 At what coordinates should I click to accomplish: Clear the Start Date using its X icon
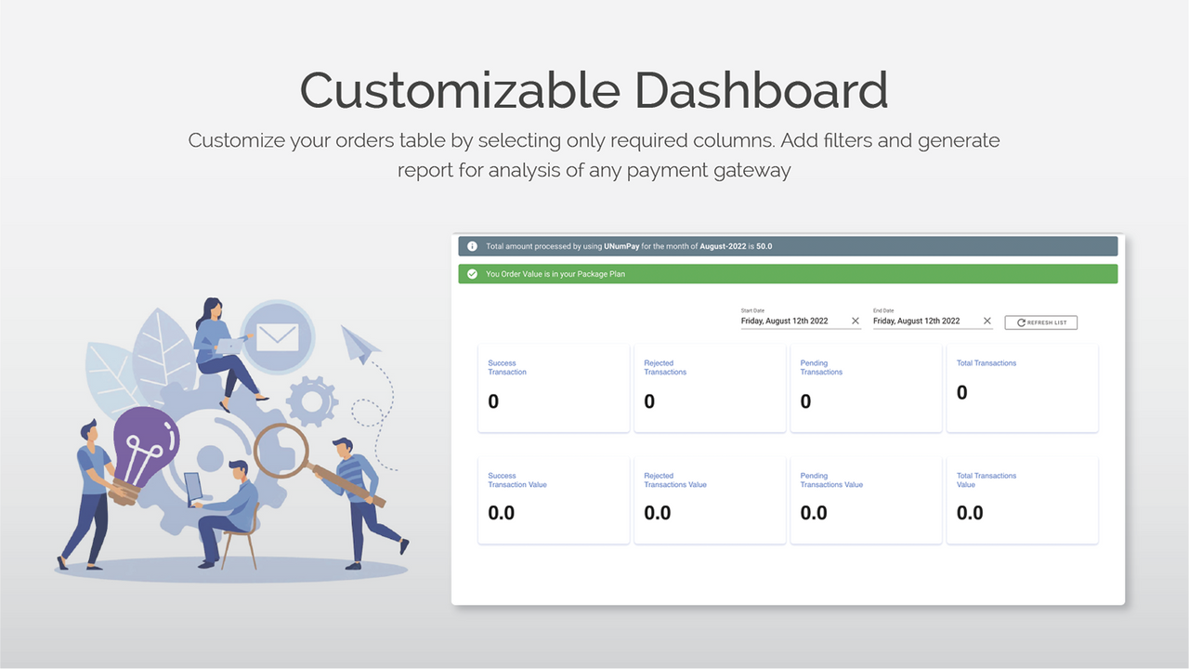856,321
